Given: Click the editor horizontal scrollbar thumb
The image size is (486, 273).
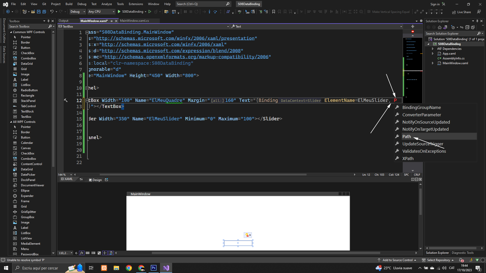Looking at the screenshot, I should (202, 175).
